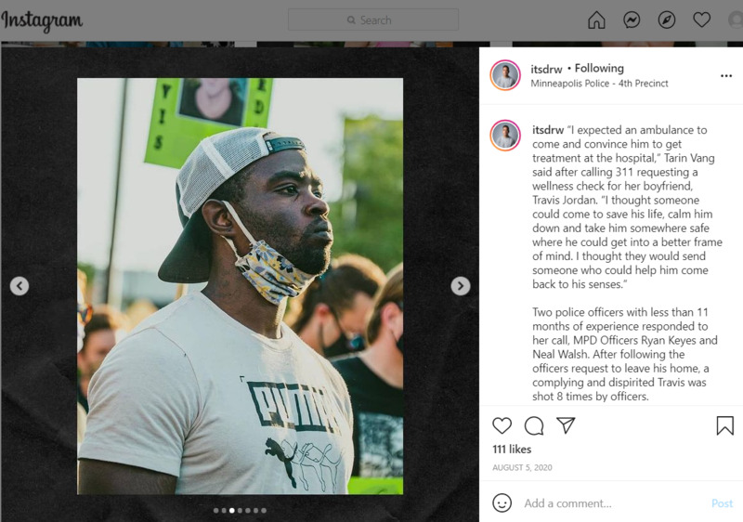743x522 pixels.
Task: Open Minneapolis Police 4th Precinct location
Action: [599, 84]
